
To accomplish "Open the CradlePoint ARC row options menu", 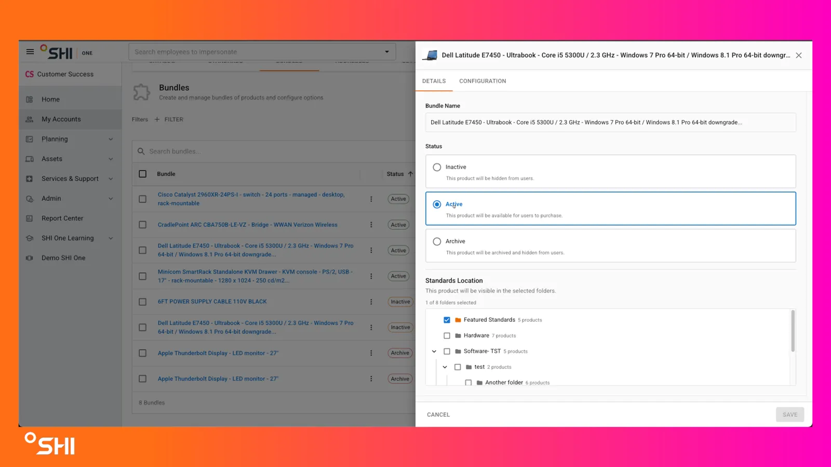I will [x=371, y=225].
